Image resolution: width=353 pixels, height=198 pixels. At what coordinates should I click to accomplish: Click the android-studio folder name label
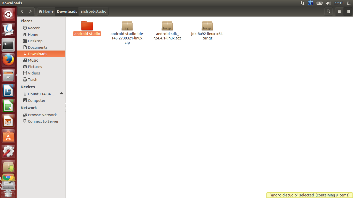tap(87, 34)
